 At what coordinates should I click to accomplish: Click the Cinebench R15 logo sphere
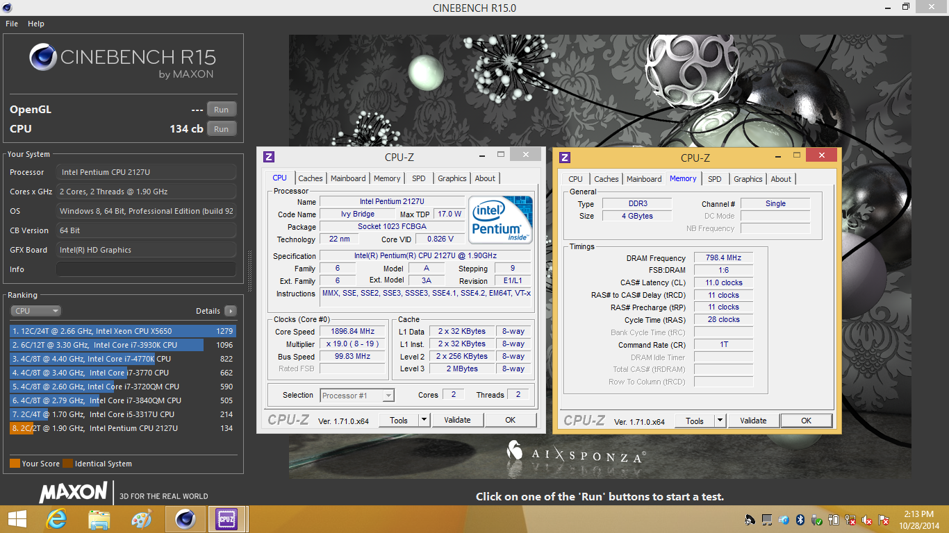pos(43,58)
